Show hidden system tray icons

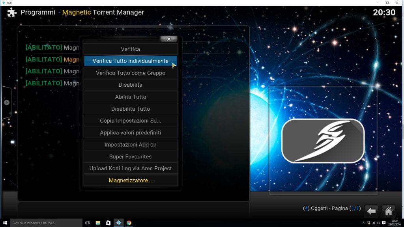(363, 223)
